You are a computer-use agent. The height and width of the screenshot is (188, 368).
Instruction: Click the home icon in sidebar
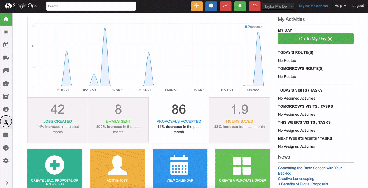click(x=6, y=19)
